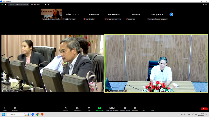Expand the Share Screen options arrow

[103, 108]
